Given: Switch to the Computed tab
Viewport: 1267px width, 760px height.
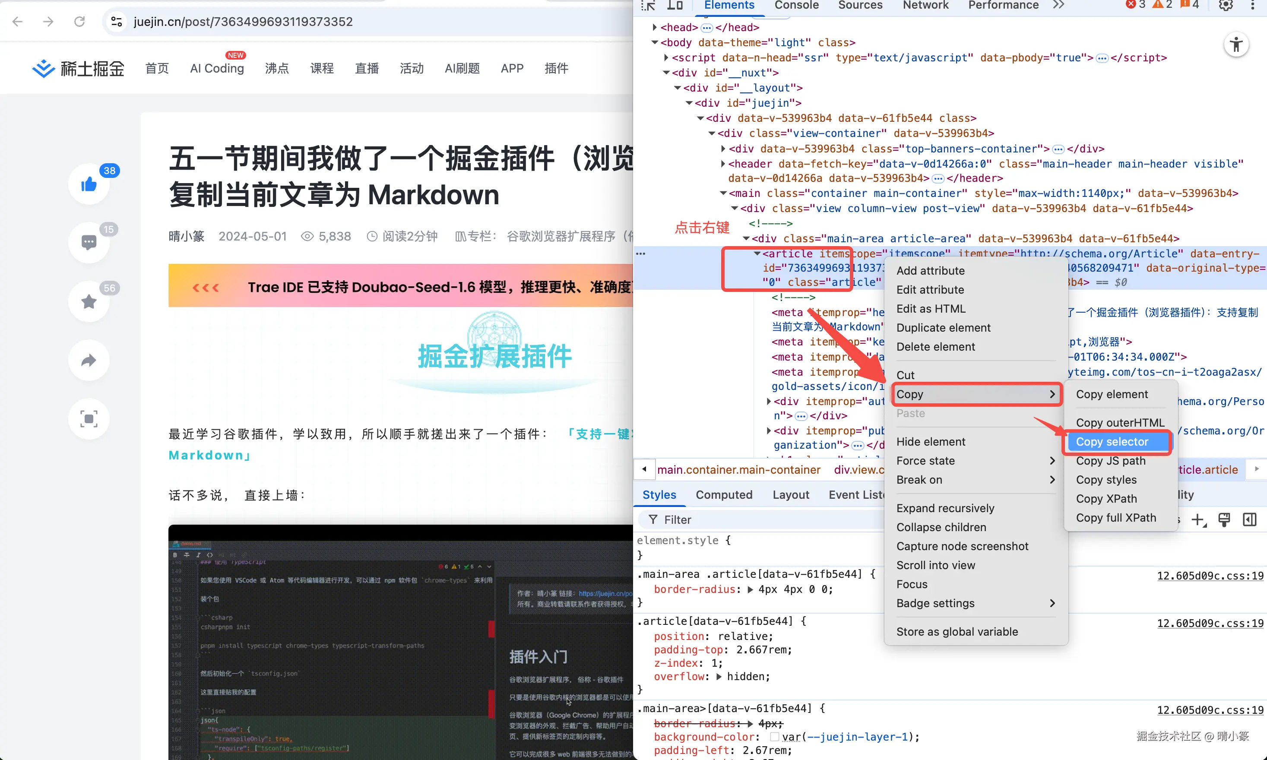Looking at the screenshot, I should click(x=724, y=495).
